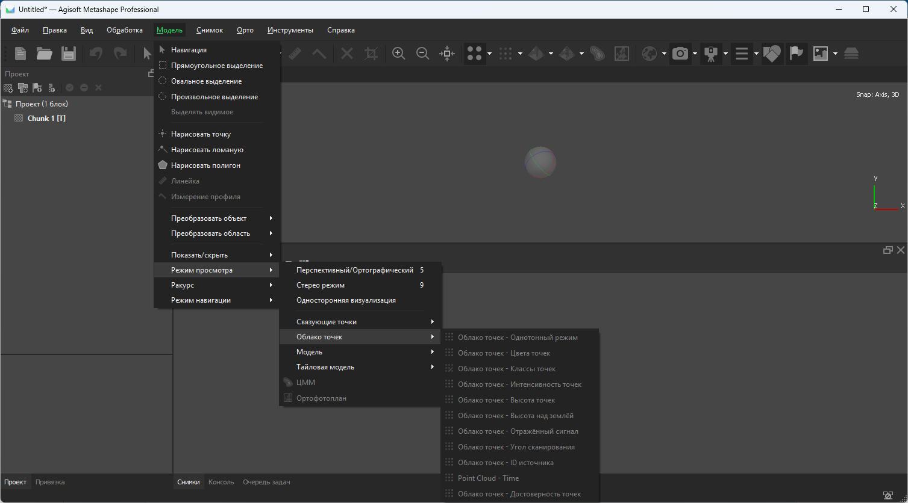Click the flag markers icon in toolbar
The width and height of the screenshot is (908, 503).
[797, 54]
